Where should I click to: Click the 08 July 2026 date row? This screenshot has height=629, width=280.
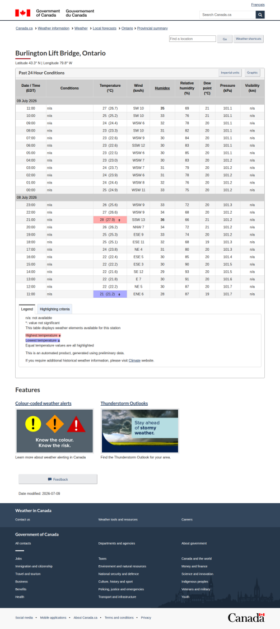tap(140, 198)
